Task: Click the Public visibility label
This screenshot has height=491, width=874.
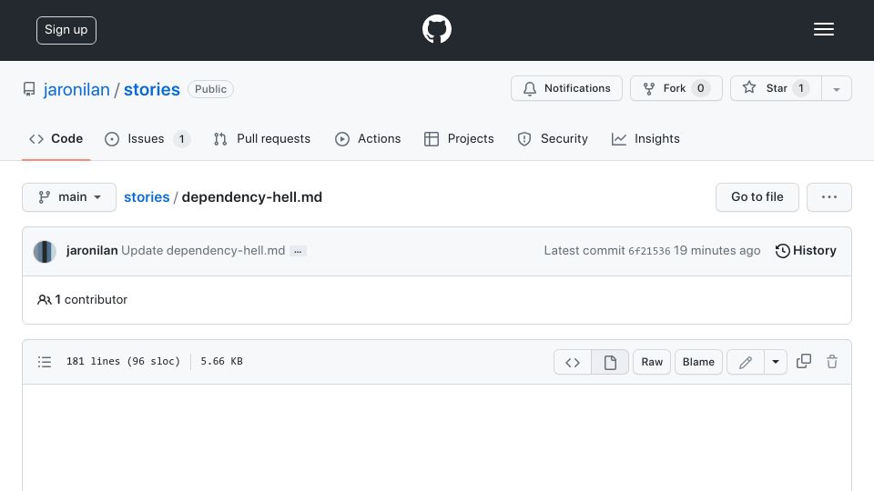Action: click(x=210, y=89)
